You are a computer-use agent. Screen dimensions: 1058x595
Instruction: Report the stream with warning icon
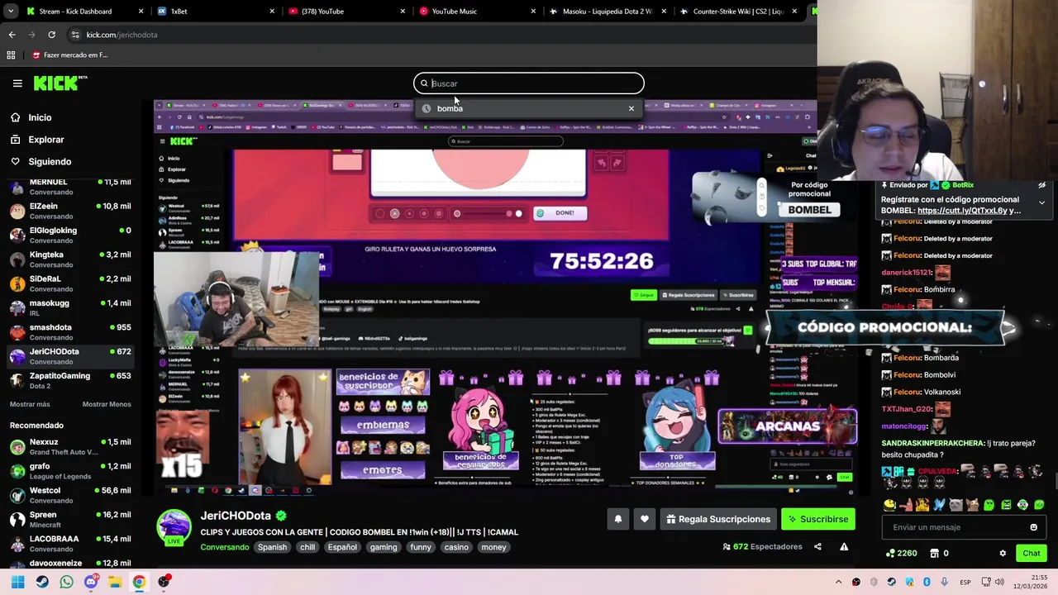(844, 546)
